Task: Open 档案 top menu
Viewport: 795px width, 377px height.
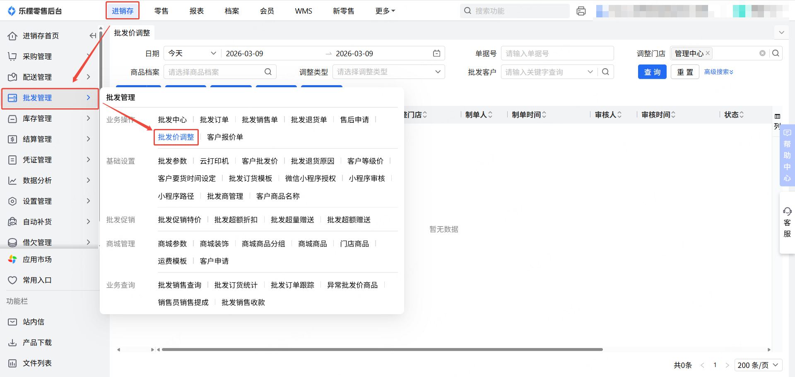Action: point(232,11)
